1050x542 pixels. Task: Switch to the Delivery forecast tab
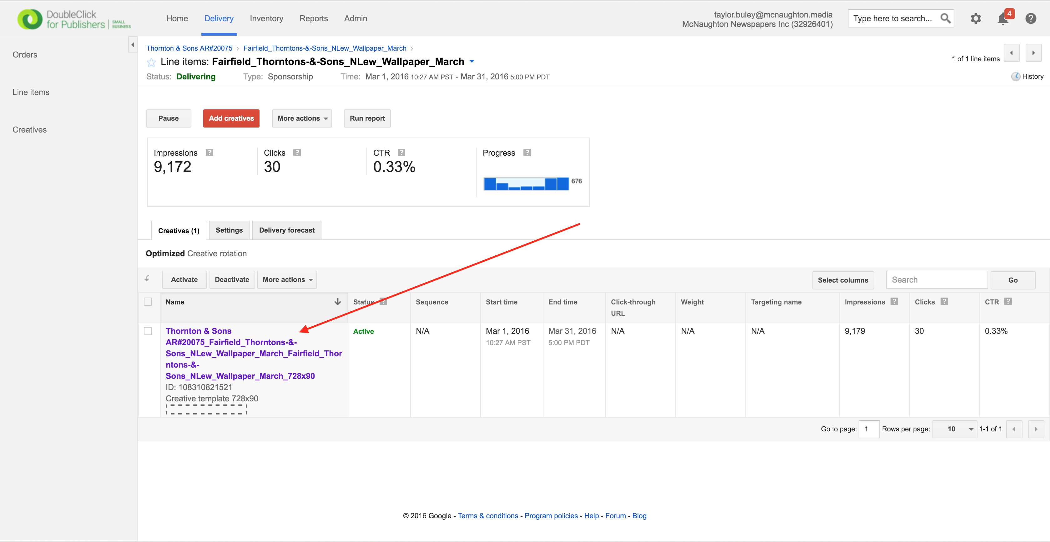coord(286,230)
